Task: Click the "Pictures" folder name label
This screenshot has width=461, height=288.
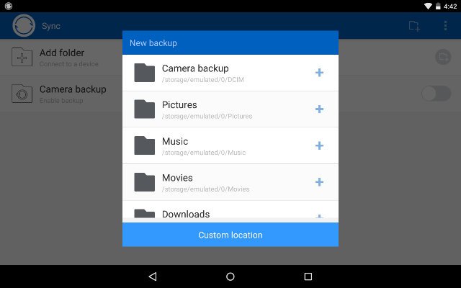Action: tap(179, 105)
